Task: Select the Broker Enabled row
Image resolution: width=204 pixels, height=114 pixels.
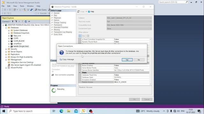Action: pyautogui.click(x=115, y=66)
